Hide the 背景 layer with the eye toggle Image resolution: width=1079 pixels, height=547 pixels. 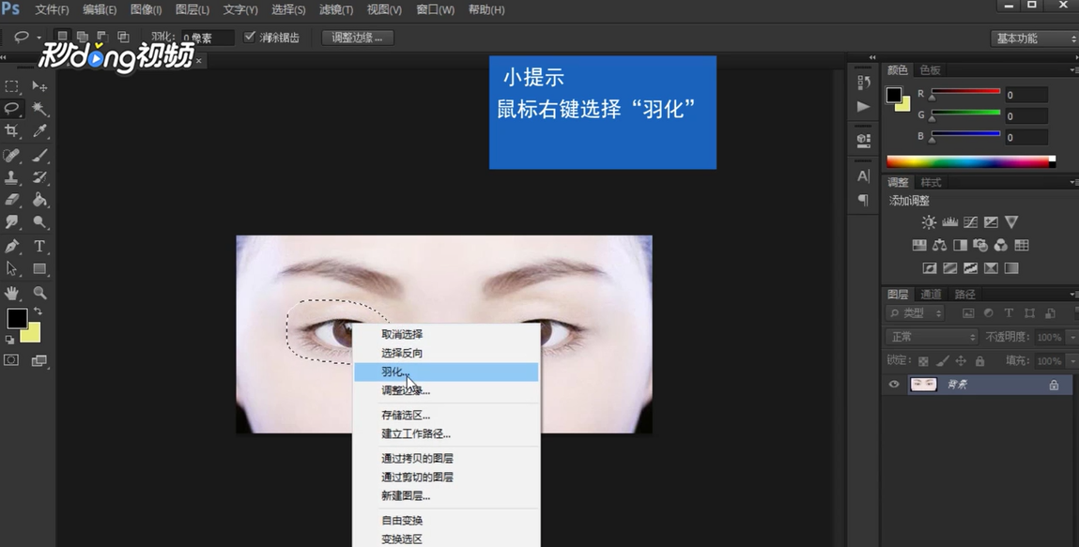[893, 384]
